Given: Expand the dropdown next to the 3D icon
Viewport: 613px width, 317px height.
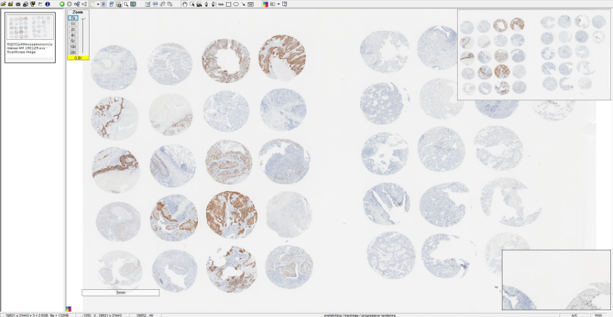Looking at the screenshot, I should point(278,4).
